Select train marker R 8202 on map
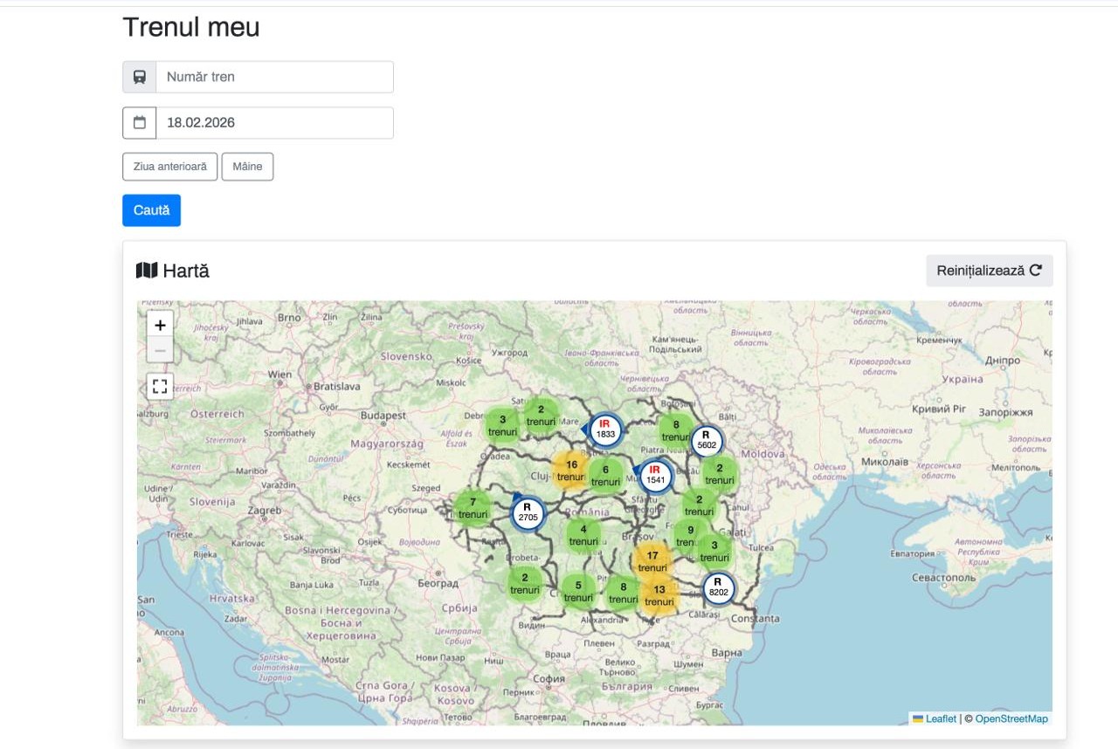This screenshot has height=749, width=1118. tap(718, 588)
